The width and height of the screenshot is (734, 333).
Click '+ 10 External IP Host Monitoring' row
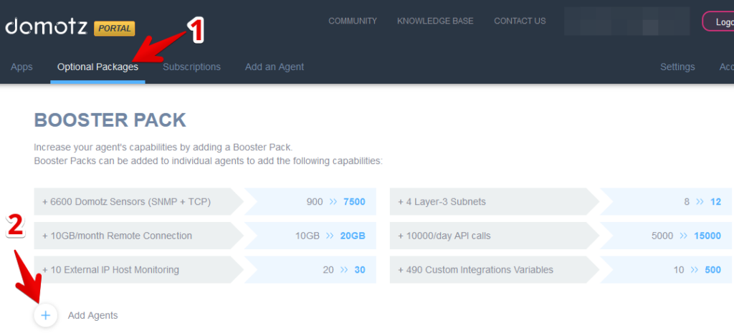click(x=205, y=270)
